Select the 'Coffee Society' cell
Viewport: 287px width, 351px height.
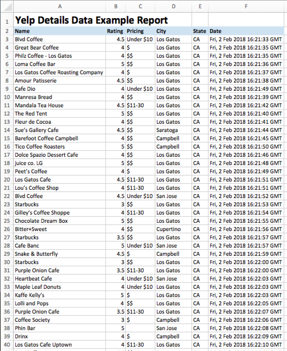[x=60, y=320]
